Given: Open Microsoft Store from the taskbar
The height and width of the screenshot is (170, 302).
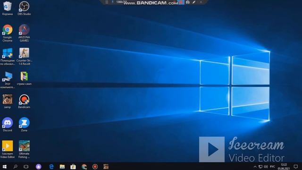Looking at the screenshot, I should [73, 167].
